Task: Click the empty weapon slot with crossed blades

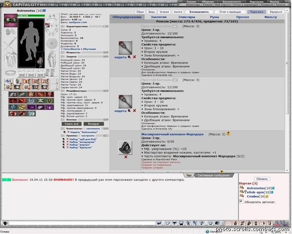Action: point(11,43)
